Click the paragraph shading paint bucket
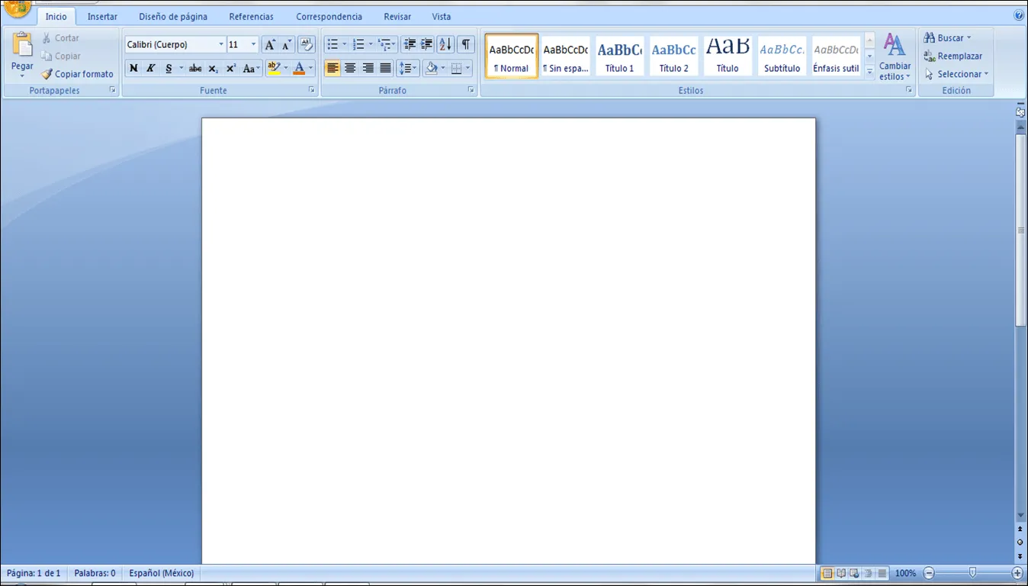Screen dimensions: 1028x586 (x=432, y=69)
